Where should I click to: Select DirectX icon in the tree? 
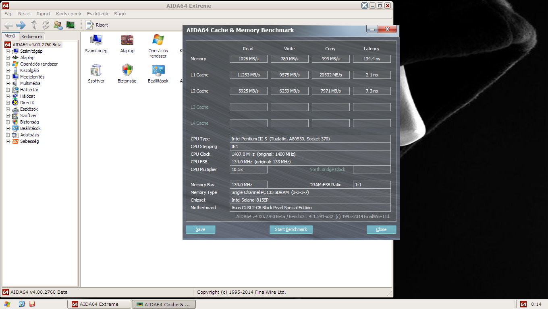point(15,103)
